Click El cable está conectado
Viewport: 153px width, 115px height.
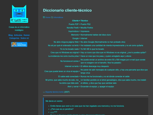pos(68,77)
